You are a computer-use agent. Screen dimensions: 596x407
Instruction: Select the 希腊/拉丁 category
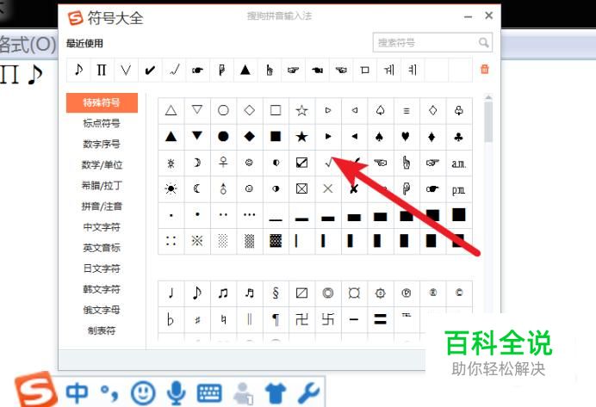pyautogui.click(x=102, y=186)
